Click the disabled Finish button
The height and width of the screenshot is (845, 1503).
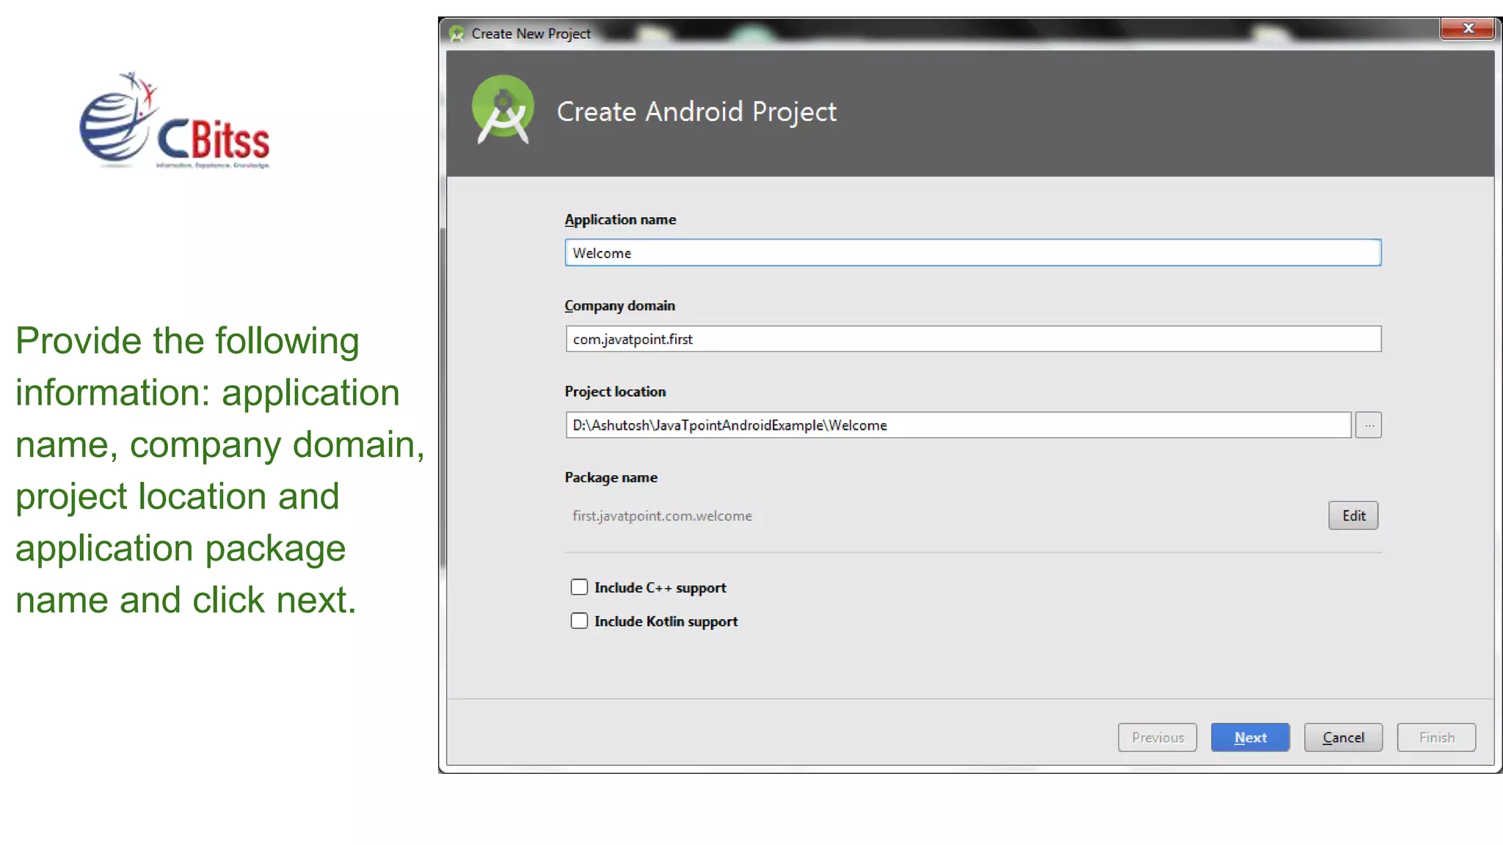point(1436,738)
